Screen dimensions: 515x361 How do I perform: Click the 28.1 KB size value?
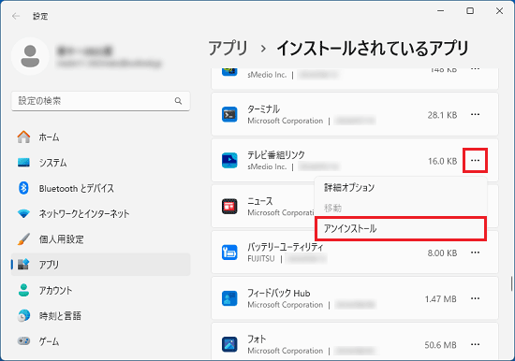coord(442,115)
